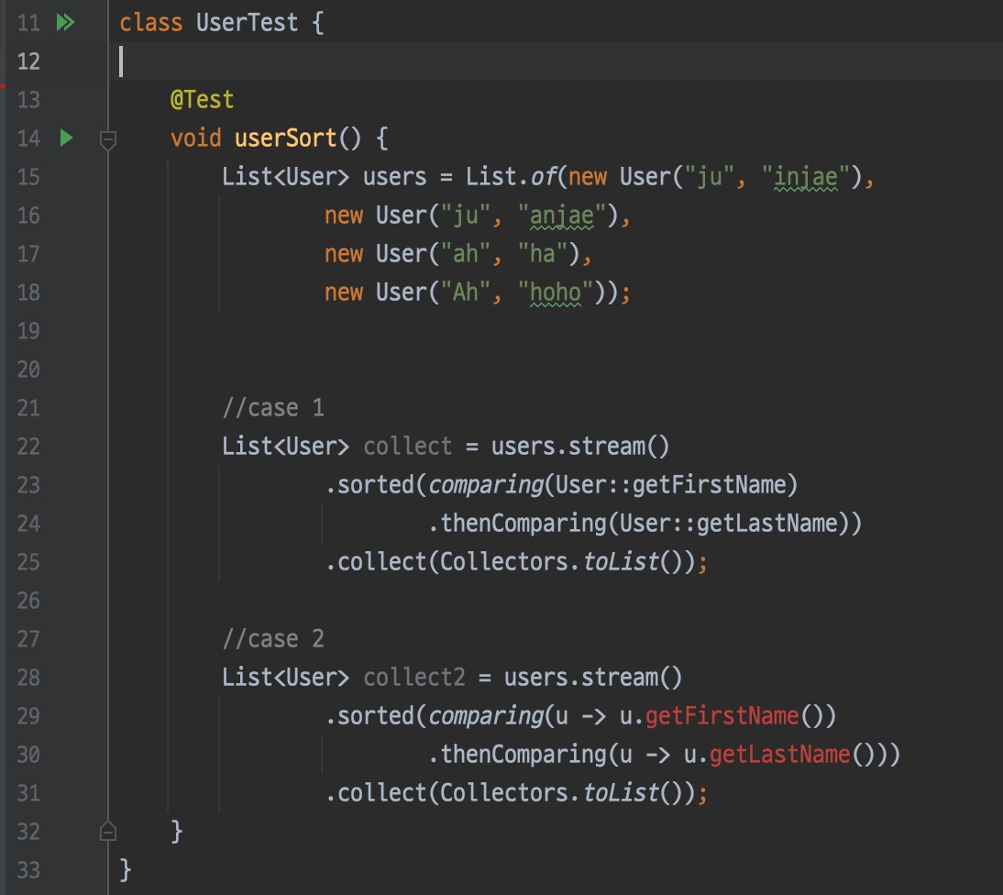Collapse the fold end marker at line 32

[108, 831]
